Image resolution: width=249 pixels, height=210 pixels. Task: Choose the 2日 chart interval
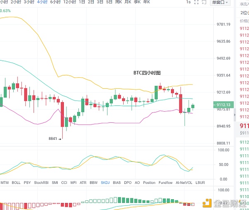[91, 2]
